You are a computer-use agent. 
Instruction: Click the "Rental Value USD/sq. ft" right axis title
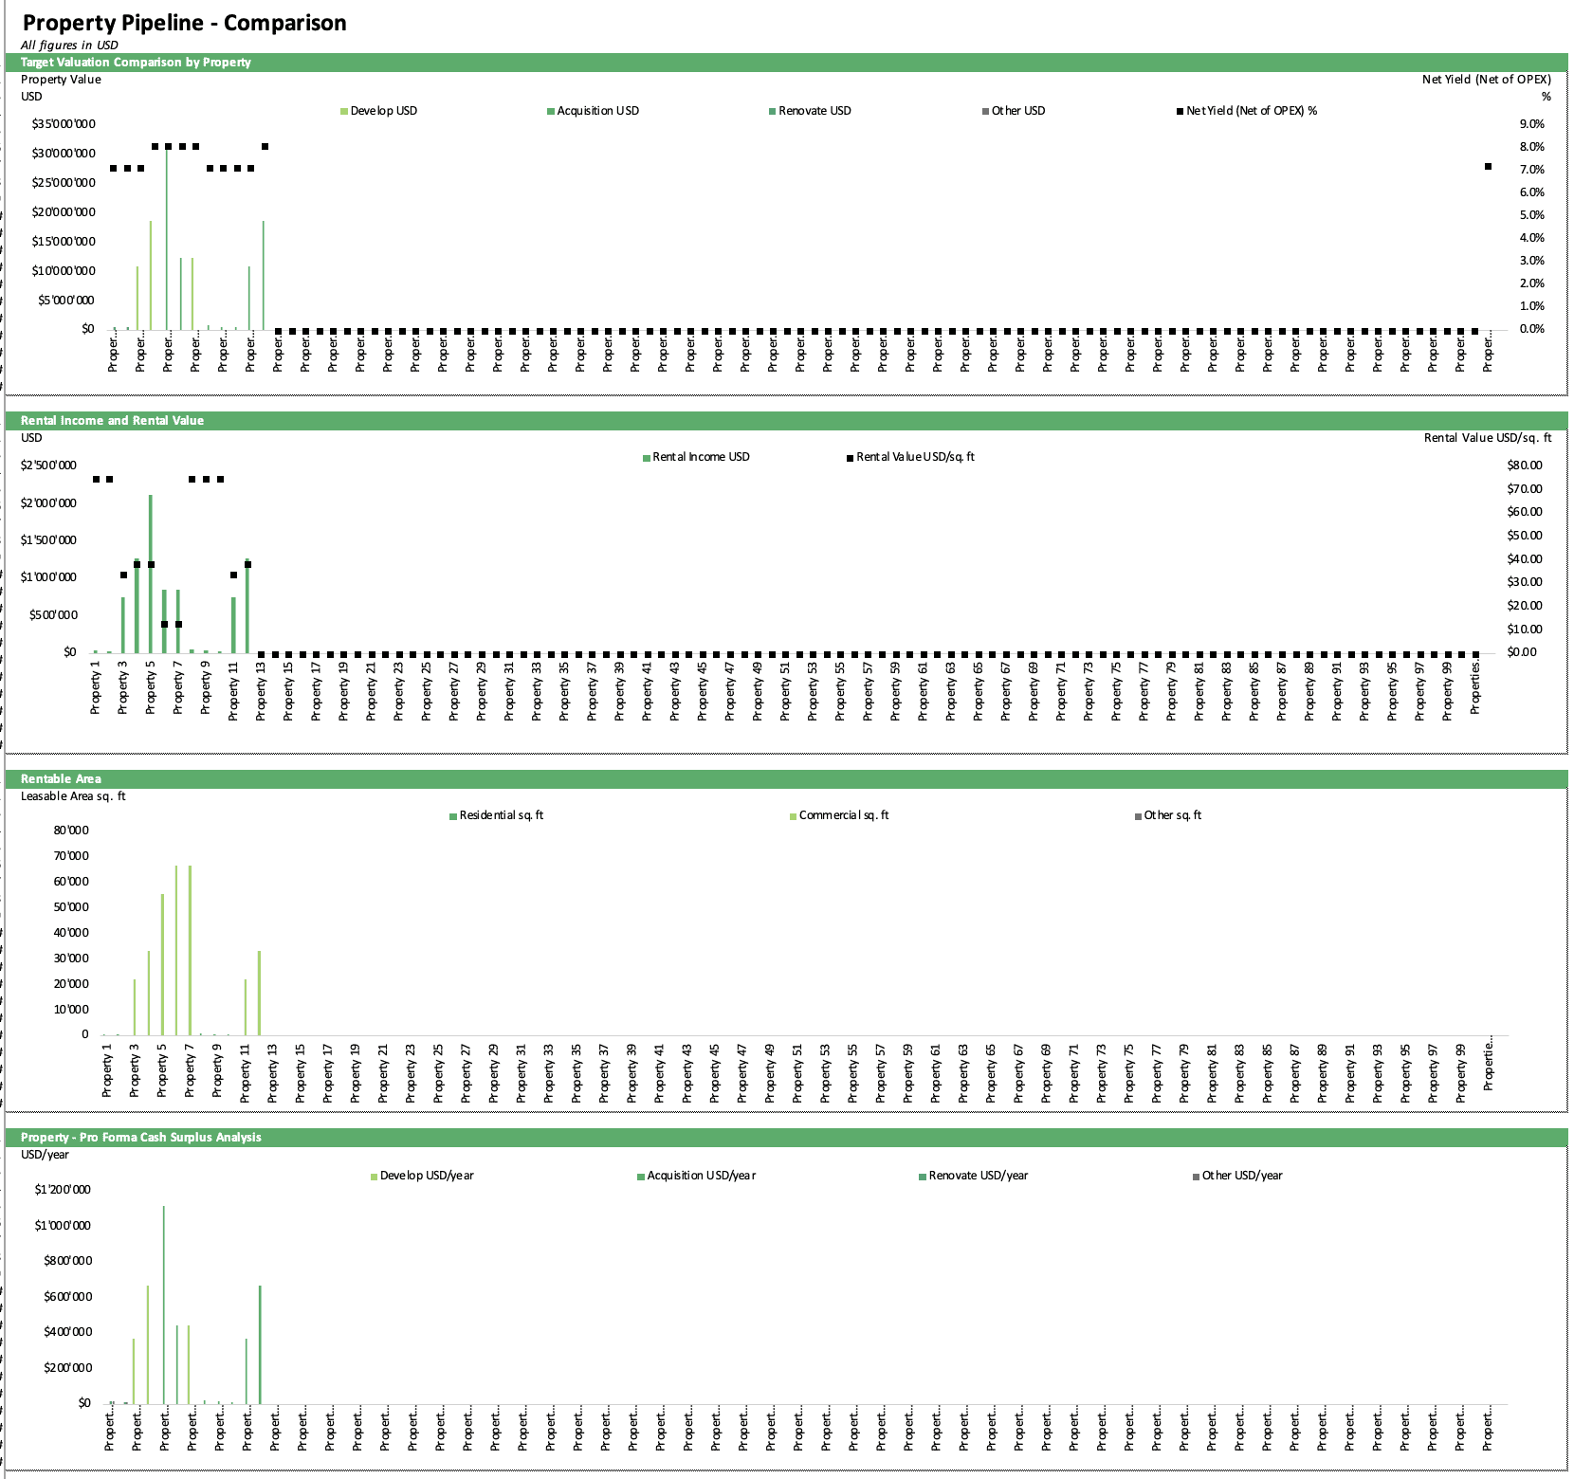pyautogui.click(x=1488, y=438)
